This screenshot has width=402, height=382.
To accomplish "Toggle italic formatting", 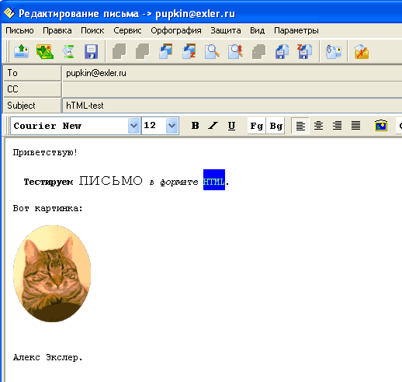I will click(x=213, y=126).
